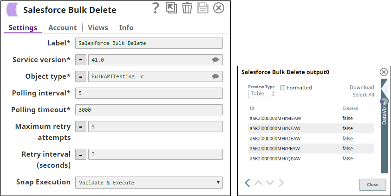Viewport: 391px width, 196px height.
Task: Click the pop-out window icon
Action: click(171, 8)
